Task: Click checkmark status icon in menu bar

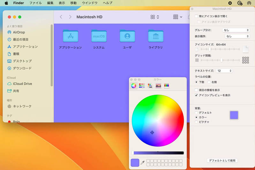Action: (240, 3)
